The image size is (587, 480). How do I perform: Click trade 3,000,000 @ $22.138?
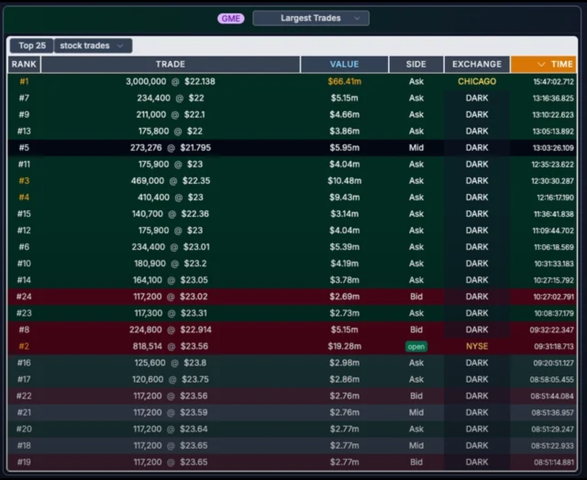pos(170,81)
